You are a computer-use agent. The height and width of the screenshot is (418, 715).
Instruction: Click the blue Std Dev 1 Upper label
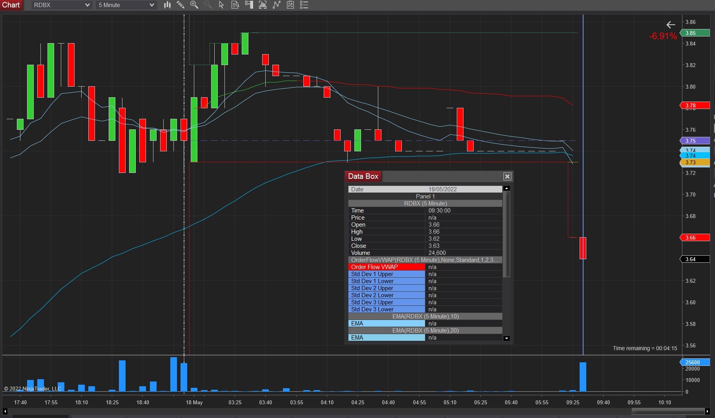(x=387, y=274)
